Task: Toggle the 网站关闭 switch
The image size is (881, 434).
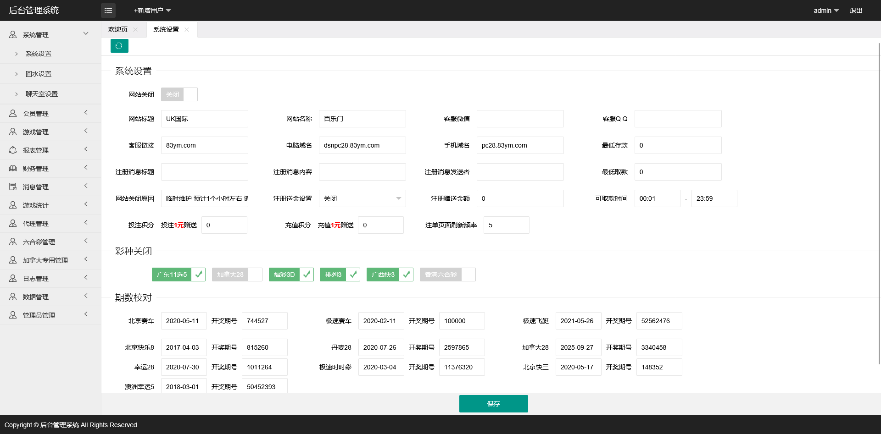Action: [x=179, y=94]
